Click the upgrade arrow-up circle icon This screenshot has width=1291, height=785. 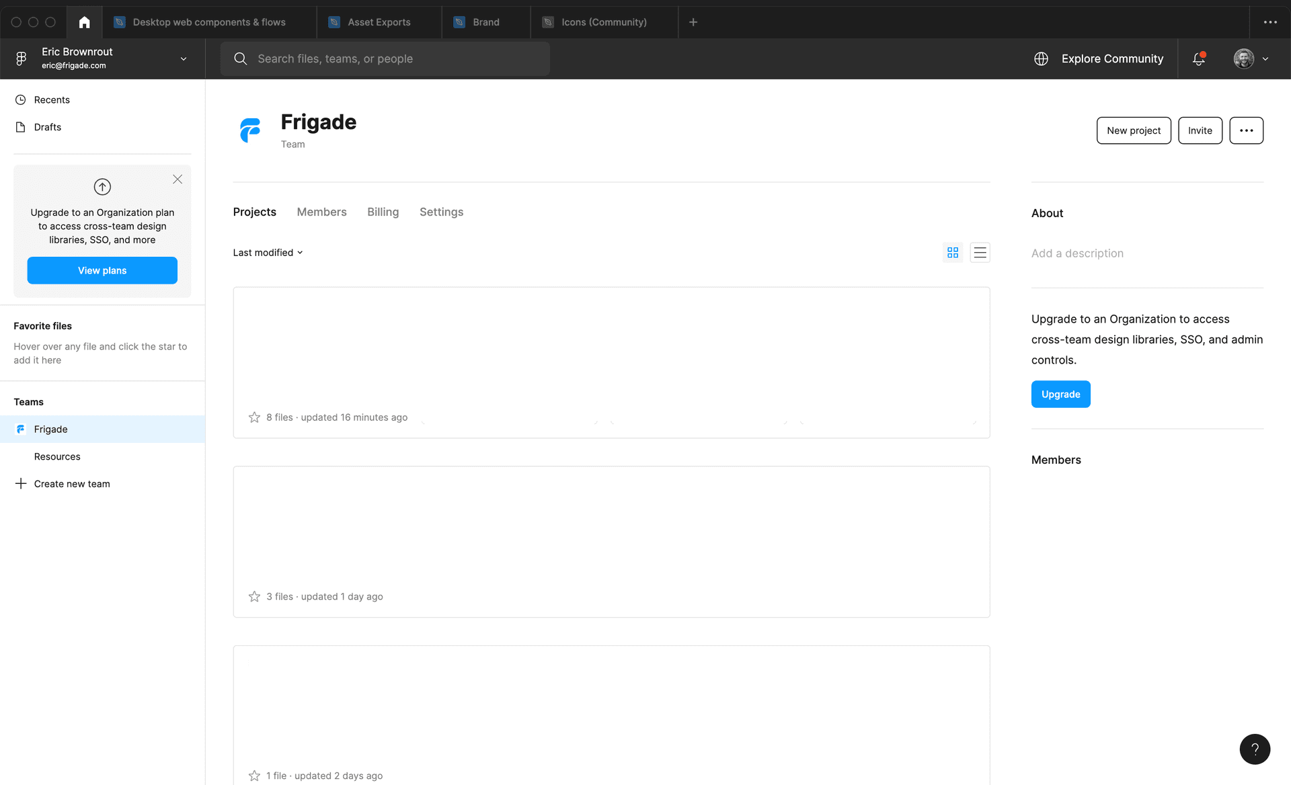click(x=102, y=187)
